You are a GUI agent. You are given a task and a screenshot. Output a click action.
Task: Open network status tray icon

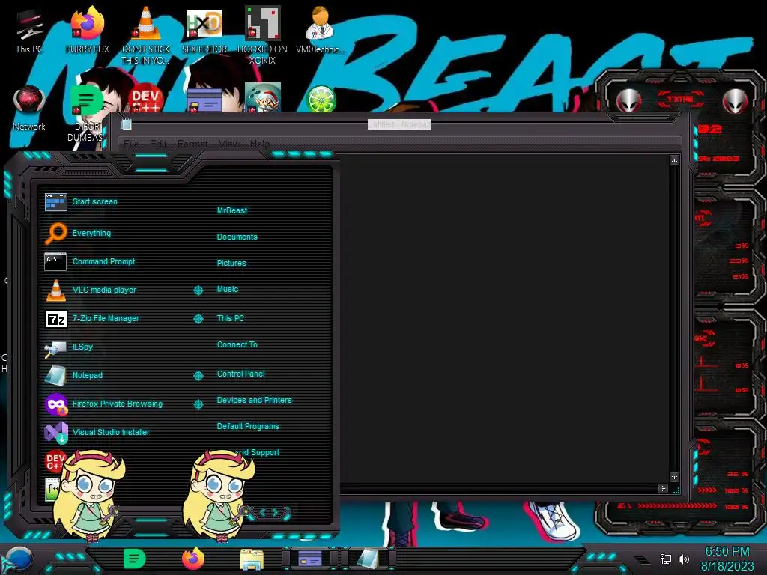665,559
